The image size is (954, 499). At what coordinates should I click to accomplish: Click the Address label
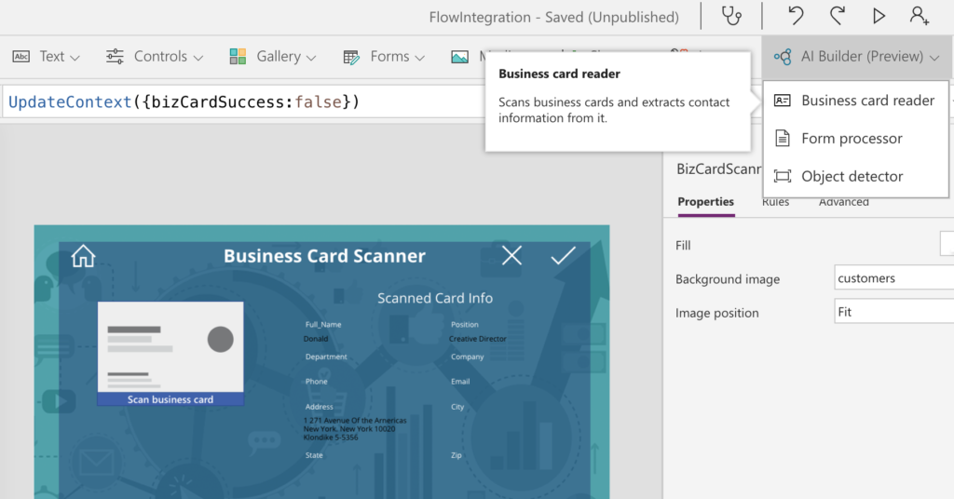[320, 407]
